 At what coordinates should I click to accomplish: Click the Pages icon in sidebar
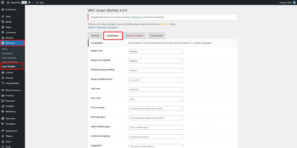coord(3,27)
